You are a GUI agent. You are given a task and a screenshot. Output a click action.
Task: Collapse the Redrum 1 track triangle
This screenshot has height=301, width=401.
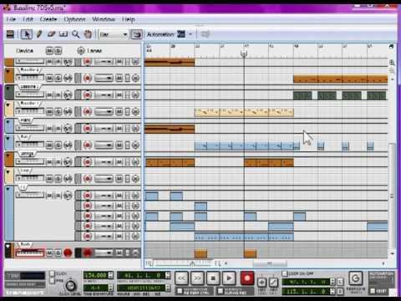(x=8, y=105)
